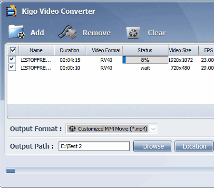Click the 00:00:10 duration cell
Viewport: 214px width, 188px height.
click(x=70, y=68)
